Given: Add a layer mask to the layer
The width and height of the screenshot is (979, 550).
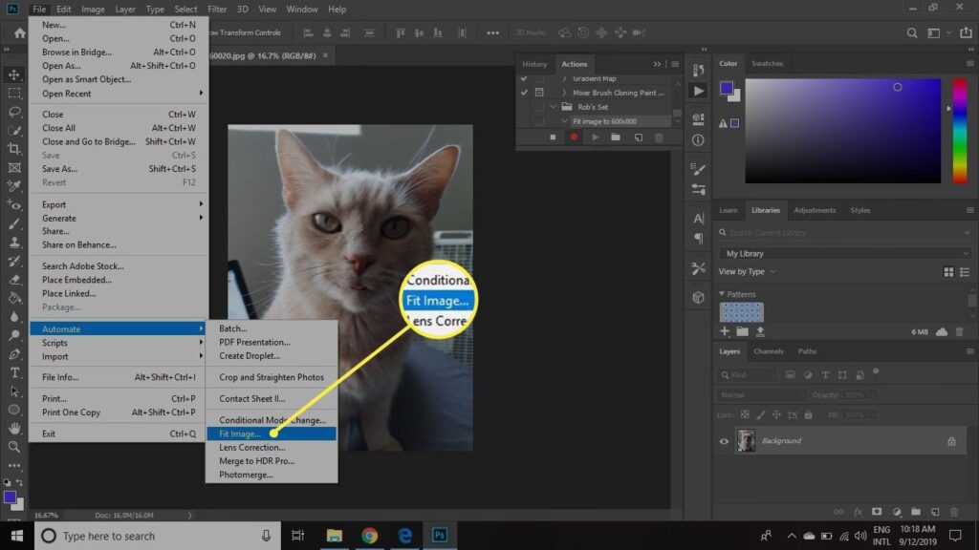Looking at the screenshot, I should pos(877,511).
